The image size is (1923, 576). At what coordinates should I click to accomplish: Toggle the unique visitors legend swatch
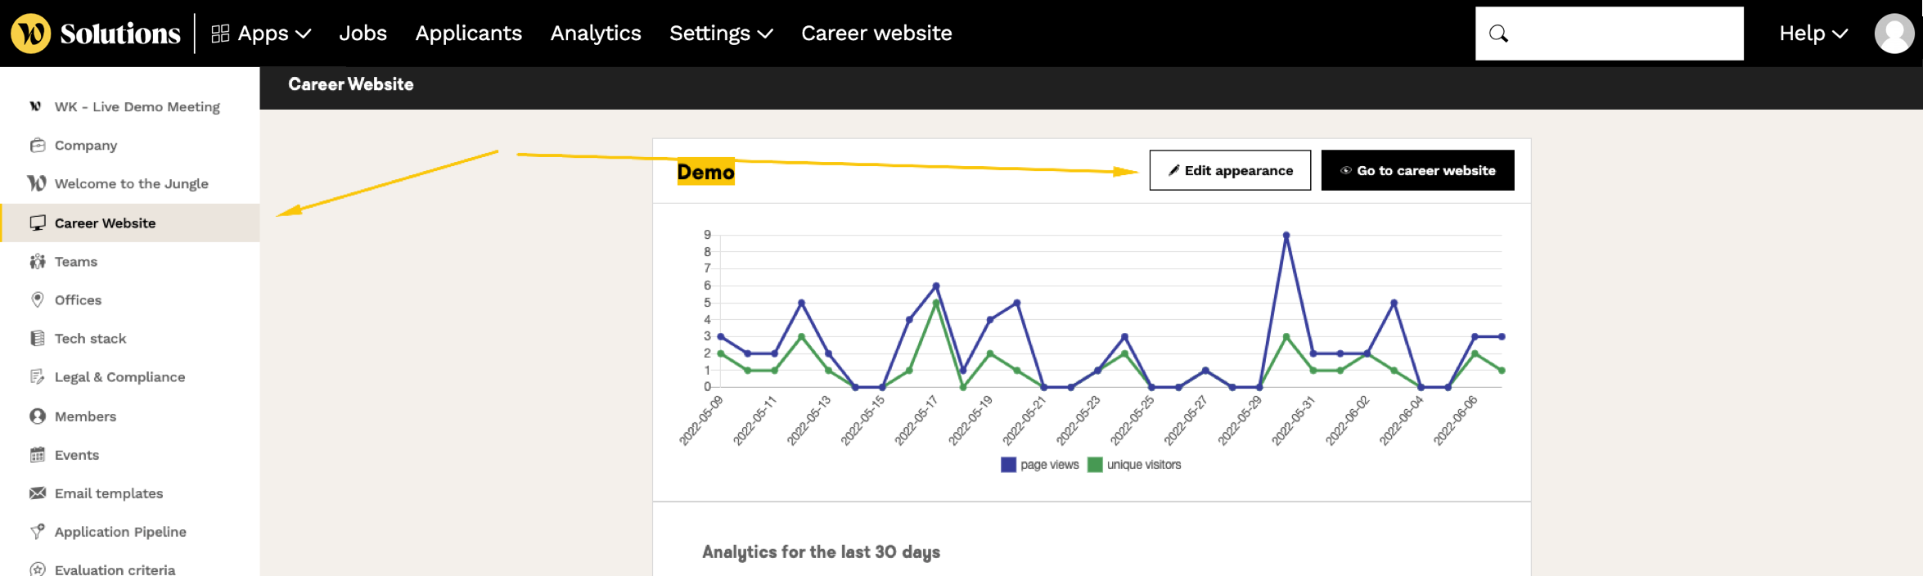click(1095, 465)
